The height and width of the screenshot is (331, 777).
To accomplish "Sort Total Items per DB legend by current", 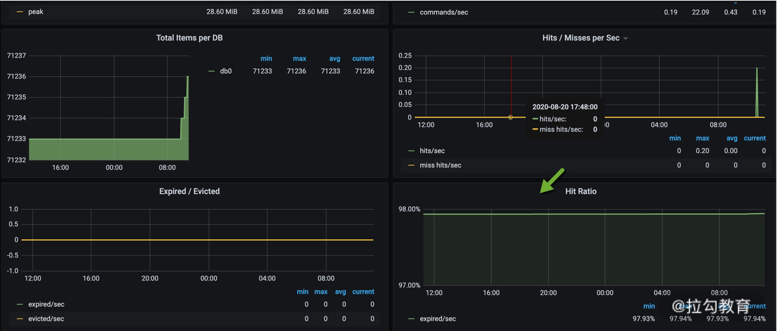I will [x=363, y=58].
